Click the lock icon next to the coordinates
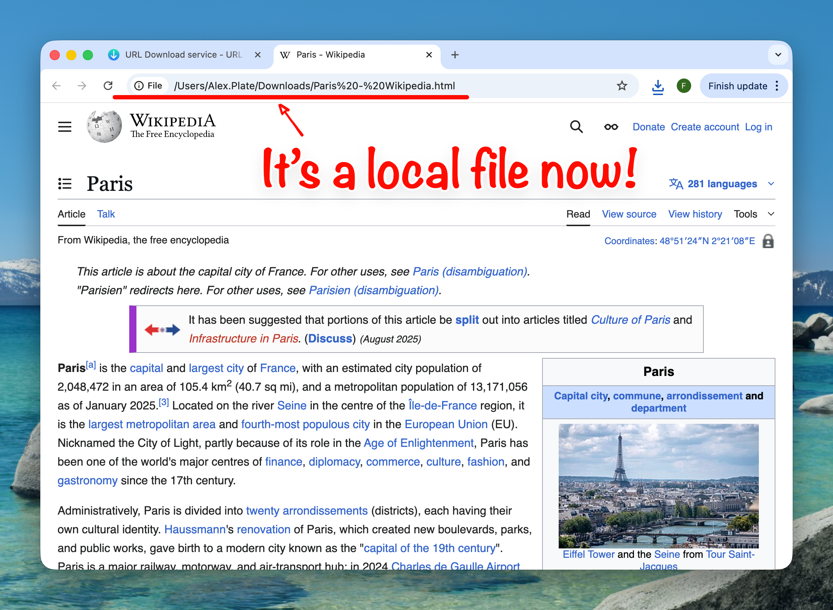 (769, 241)
